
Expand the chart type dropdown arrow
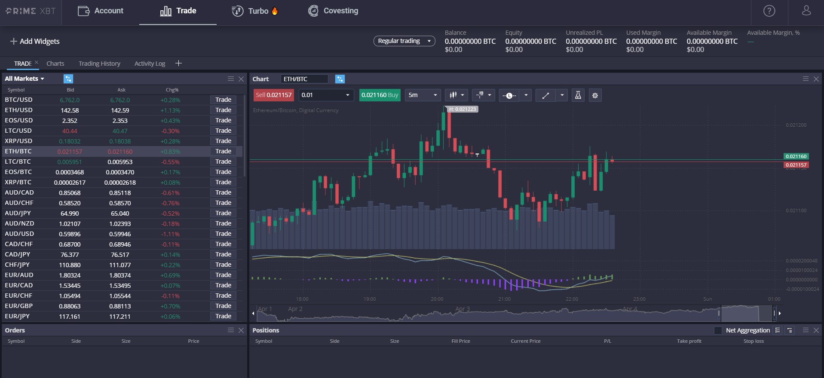click(x=463, y=95)
